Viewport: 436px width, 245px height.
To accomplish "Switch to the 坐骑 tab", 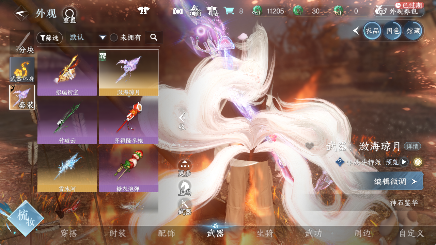I will pyautogui.click(x=265, y=233).
